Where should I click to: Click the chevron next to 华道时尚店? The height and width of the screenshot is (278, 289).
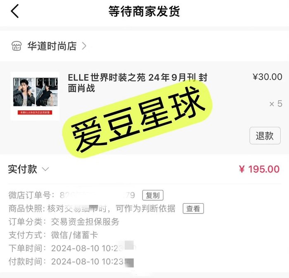84,46
